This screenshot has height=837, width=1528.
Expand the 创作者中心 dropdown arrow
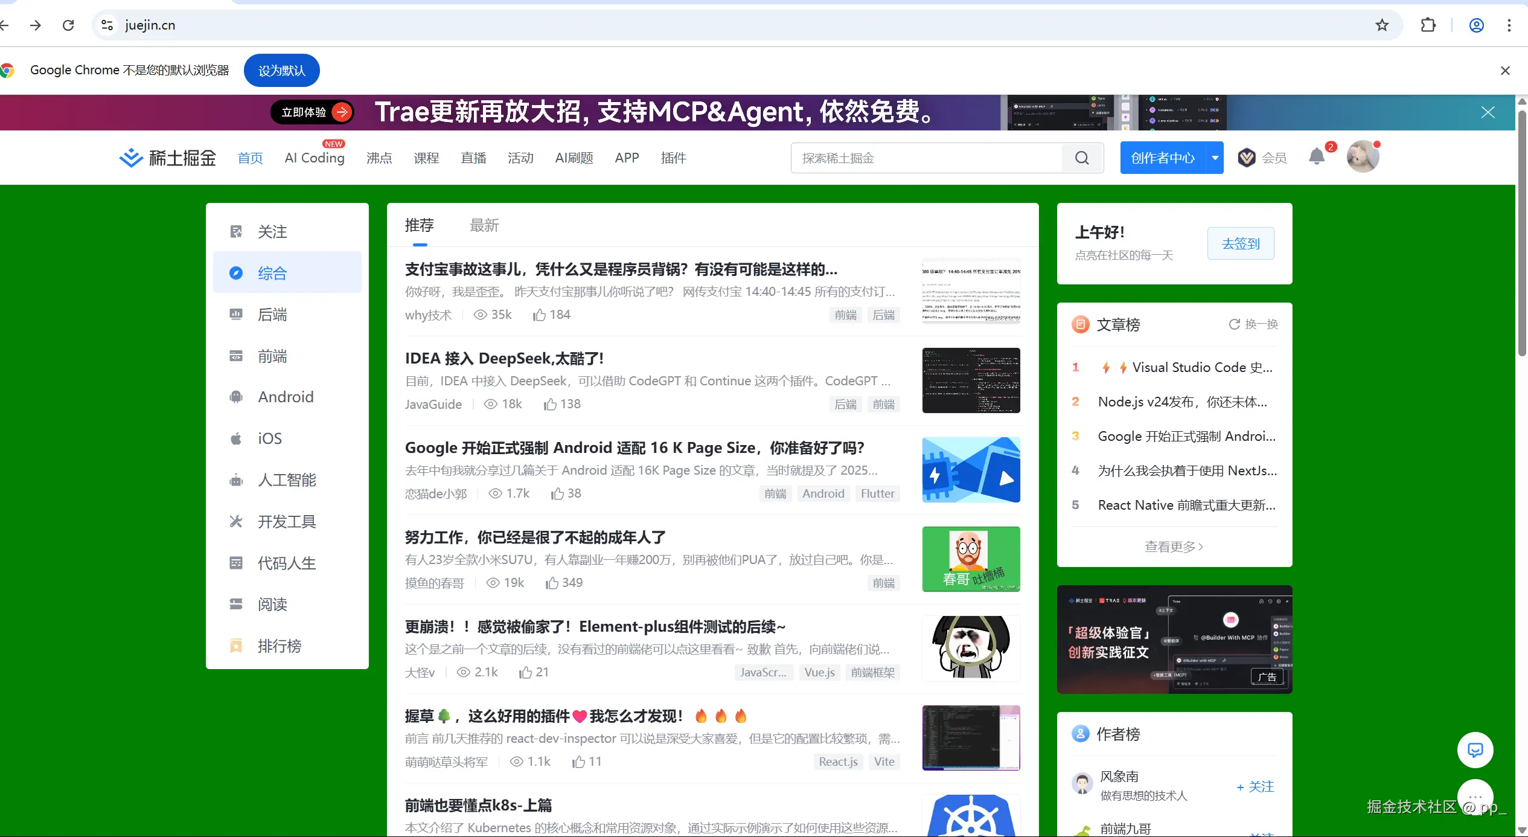[1215, 158]
